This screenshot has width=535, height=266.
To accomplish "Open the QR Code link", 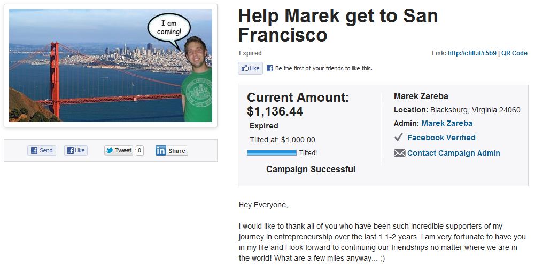I will click(514, 53).
